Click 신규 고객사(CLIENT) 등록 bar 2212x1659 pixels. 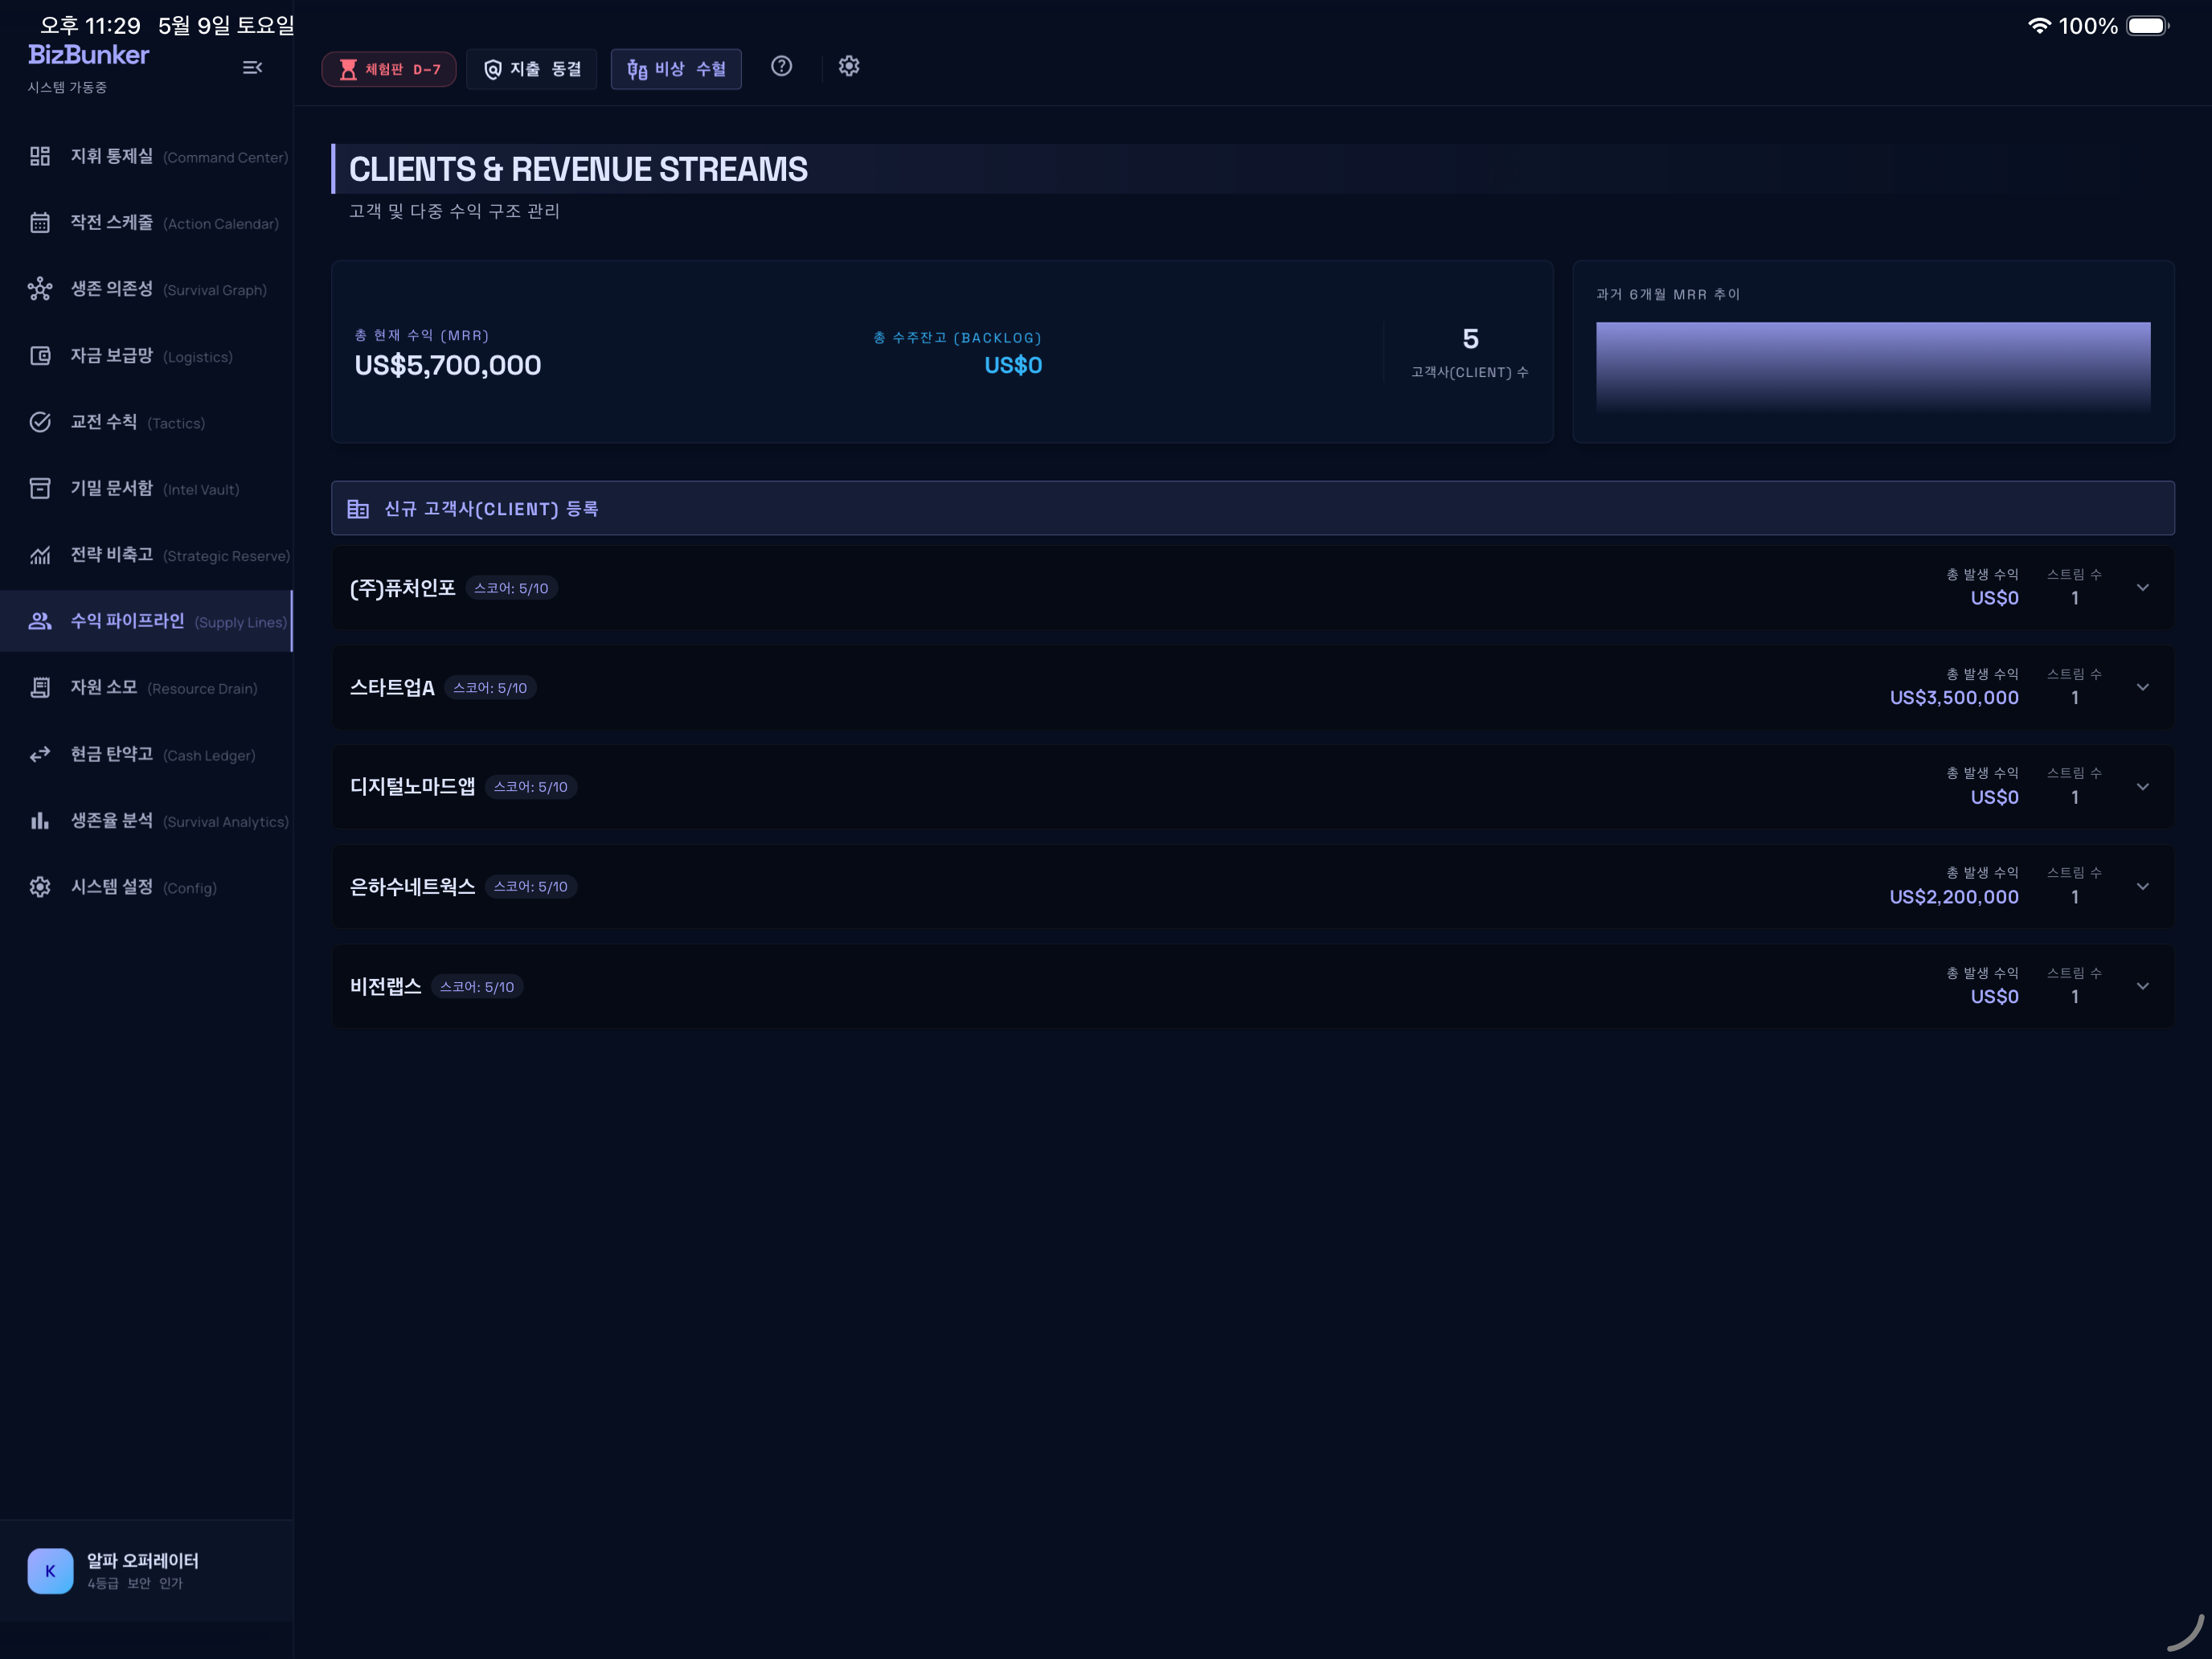pos(1252,509)
